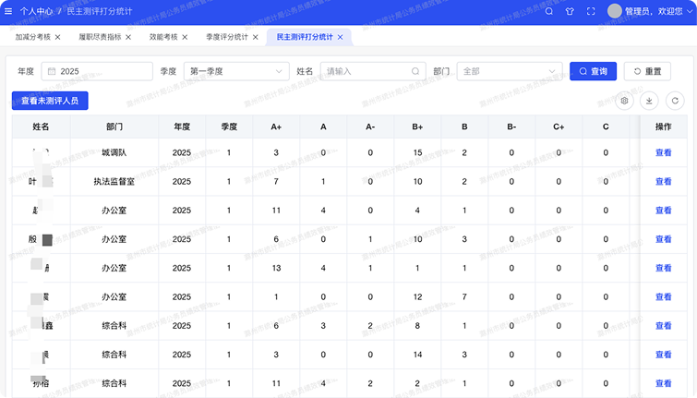The width and height of the screenshot is (697, 398).
Task: Select the 民主测评打分统计 tab
Action: coord(305,37)
